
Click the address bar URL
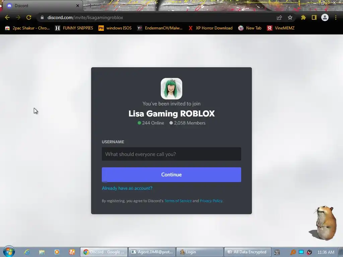tap(85, 17)
